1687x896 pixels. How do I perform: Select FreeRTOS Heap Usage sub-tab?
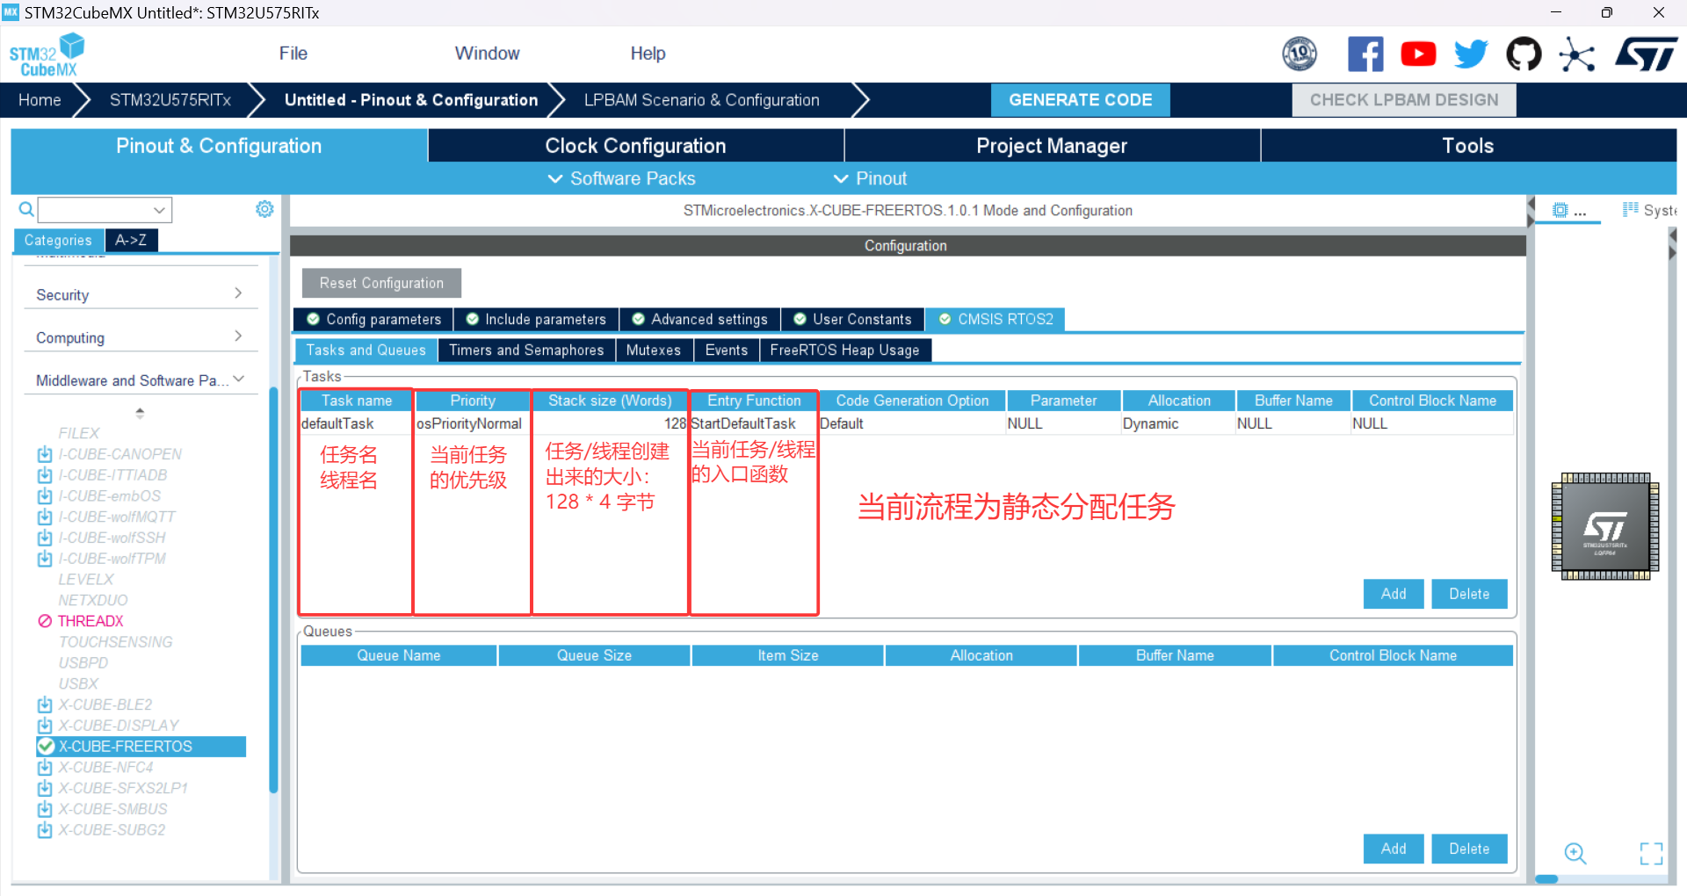[x=845, y=350]
